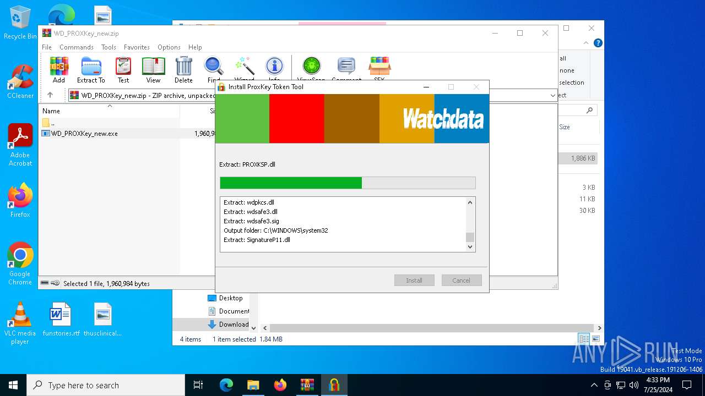Viewport: 705px width, 396px height.
Task: Open the notification center icon
Action: (x=687, y=385)
